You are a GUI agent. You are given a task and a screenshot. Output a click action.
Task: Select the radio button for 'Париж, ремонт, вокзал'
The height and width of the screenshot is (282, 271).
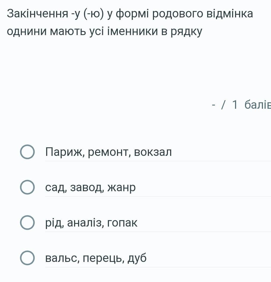coord(27,152)
